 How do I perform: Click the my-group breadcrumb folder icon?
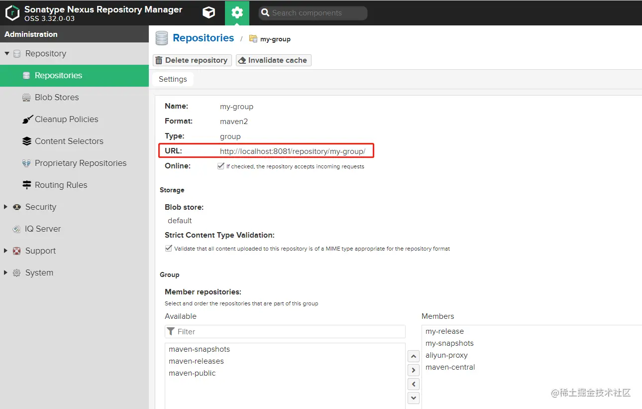tap(253, 39)
